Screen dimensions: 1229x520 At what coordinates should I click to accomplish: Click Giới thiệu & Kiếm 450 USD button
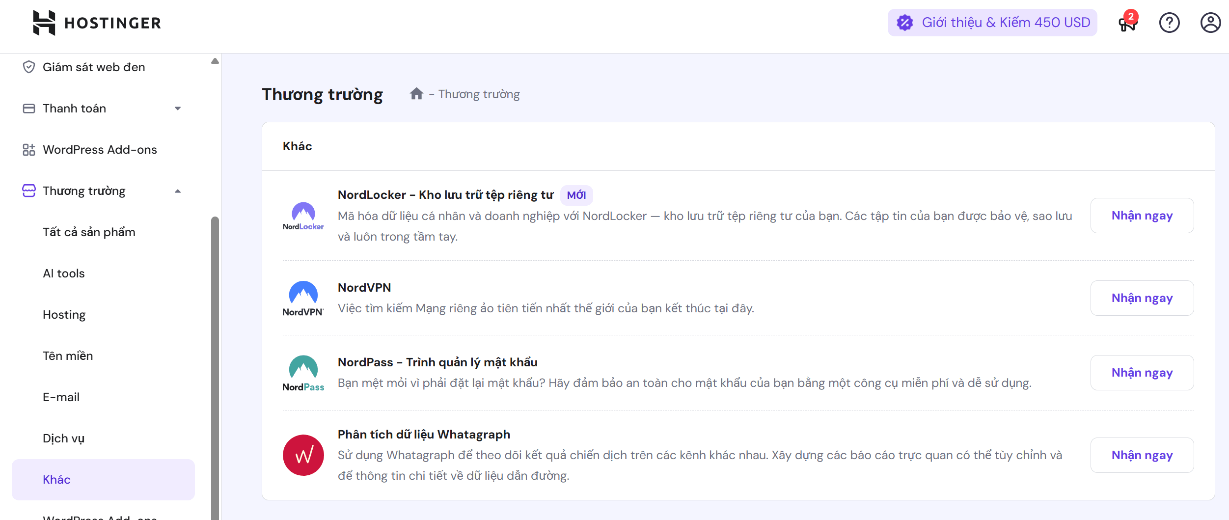click(x=992, y=23)
